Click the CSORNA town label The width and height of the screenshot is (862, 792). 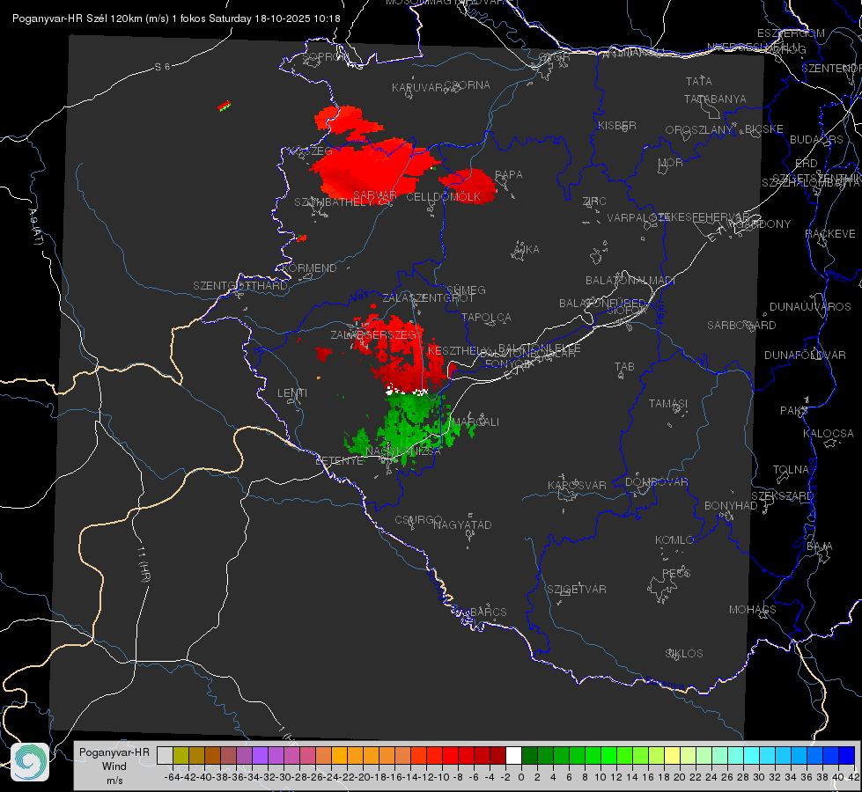click(x=467, y=85)
